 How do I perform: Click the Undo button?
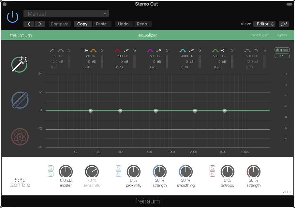tap(123, 24)
